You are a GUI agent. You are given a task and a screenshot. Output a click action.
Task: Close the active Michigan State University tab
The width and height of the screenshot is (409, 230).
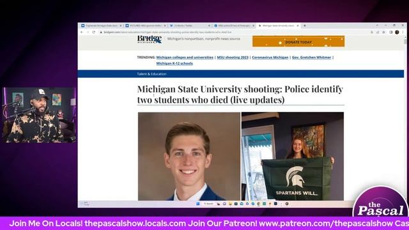(298, 26)
